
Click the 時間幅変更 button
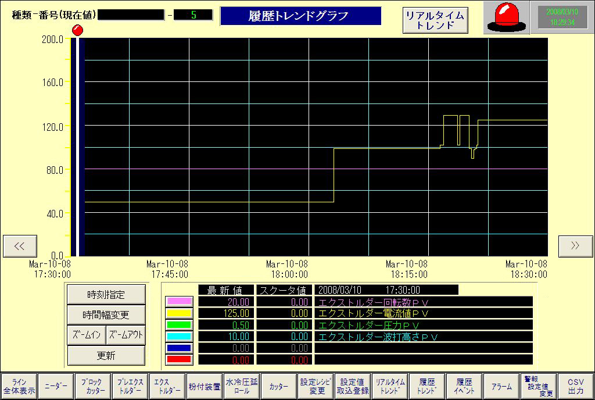106,315
